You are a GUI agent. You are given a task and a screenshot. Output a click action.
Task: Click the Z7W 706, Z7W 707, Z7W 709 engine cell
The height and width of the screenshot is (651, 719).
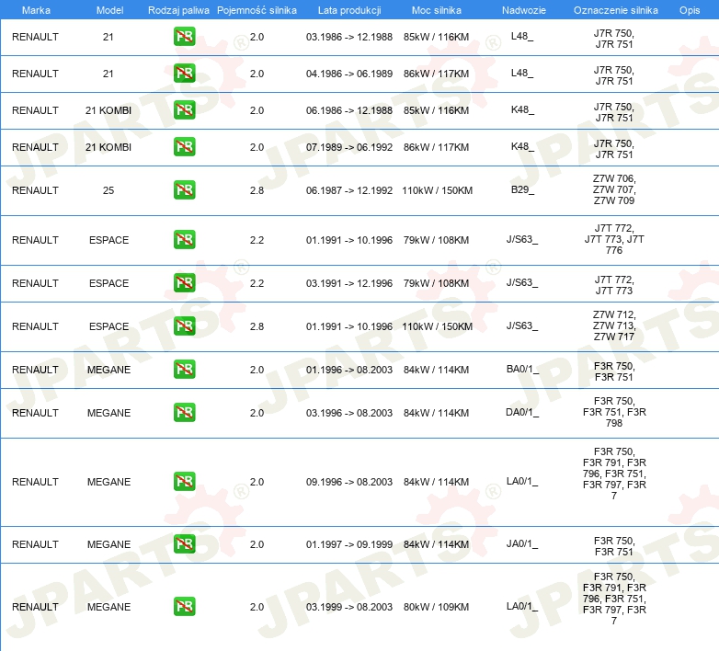coord(614,189)
